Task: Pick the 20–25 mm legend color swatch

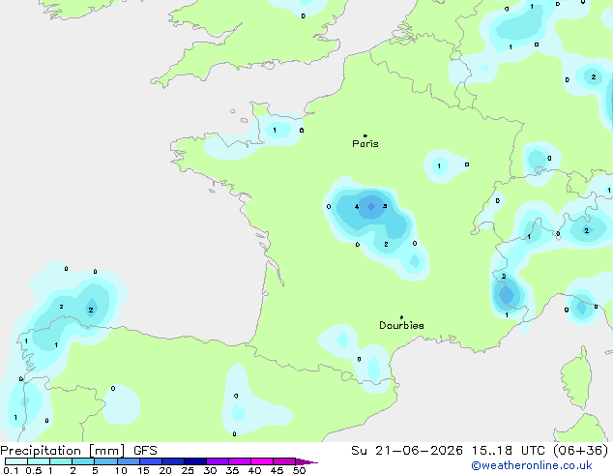Action: pyautogui.click(x=173, y=461)
